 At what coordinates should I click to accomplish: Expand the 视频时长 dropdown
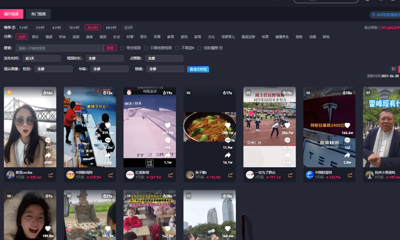105,58
